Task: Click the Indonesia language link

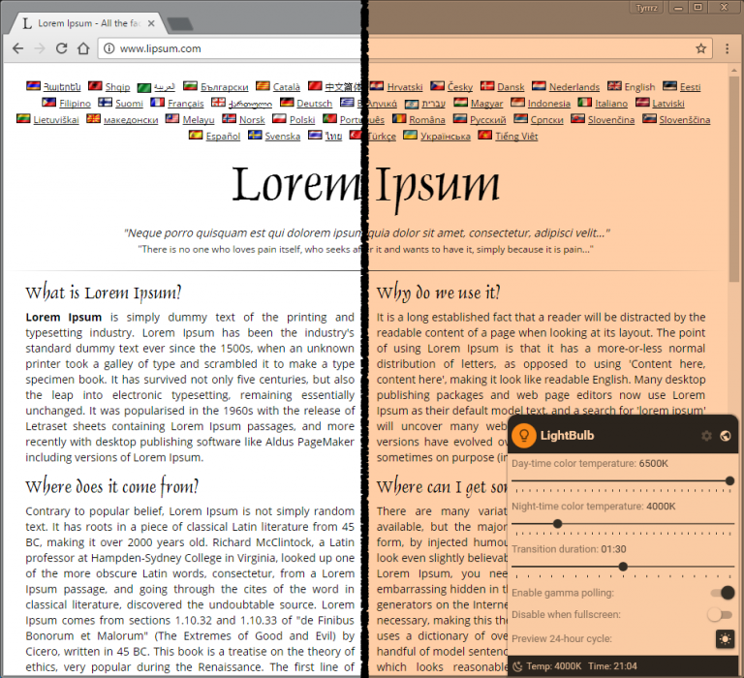Action: pos(549,104)
